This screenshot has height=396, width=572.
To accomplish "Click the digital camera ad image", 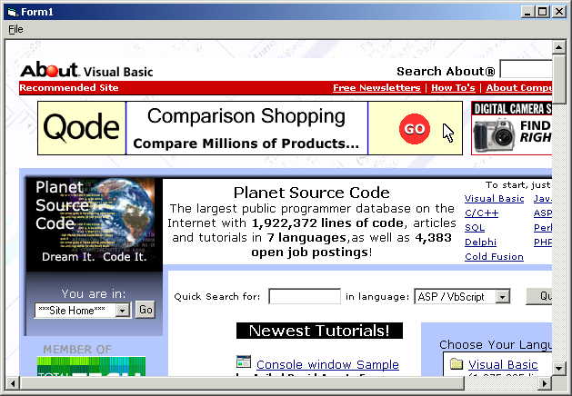I will point(511,128).
